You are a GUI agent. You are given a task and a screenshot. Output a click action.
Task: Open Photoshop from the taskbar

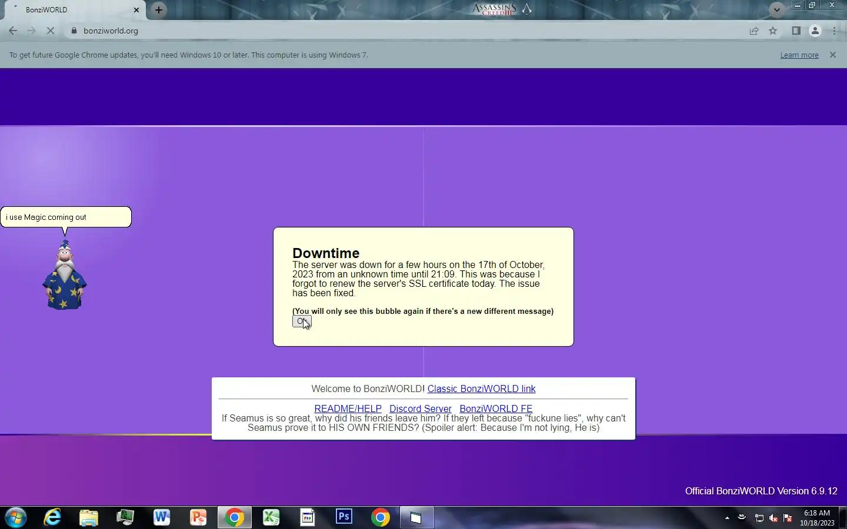pyautogui.click(x=344, y=517)
